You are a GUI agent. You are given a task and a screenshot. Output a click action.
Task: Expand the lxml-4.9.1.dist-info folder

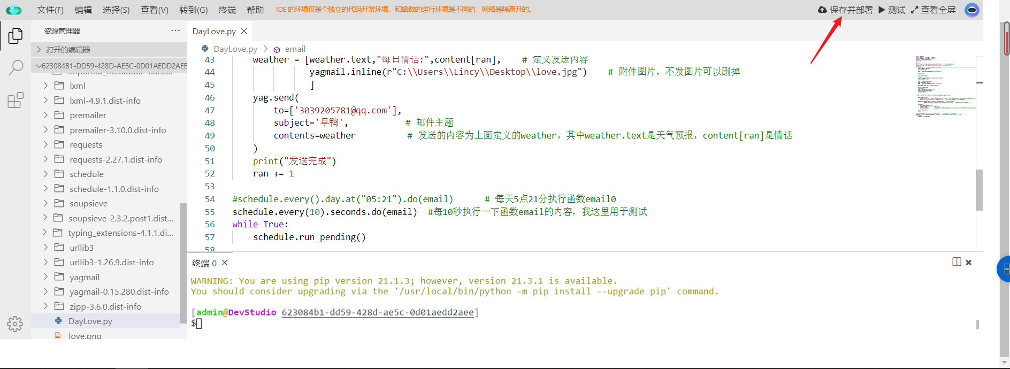(x=45, y=101)
